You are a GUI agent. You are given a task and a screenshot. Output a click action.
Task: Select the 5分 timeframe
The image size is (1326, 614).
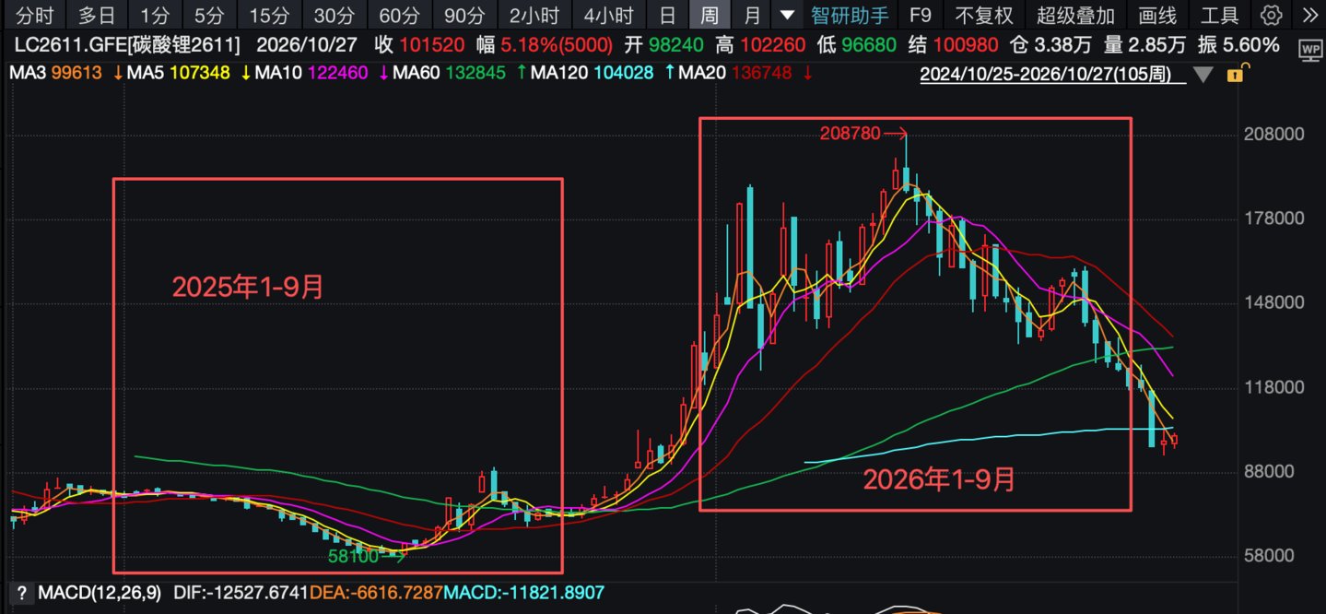pyautogui.click(x=209, y=16)
